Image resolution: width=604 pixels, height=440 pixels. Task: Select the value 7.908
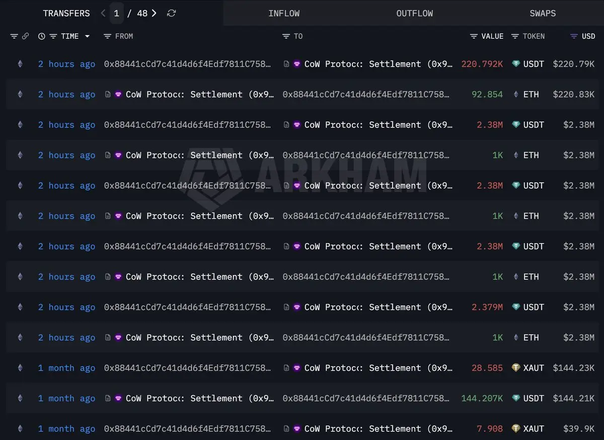pos(490,428)
